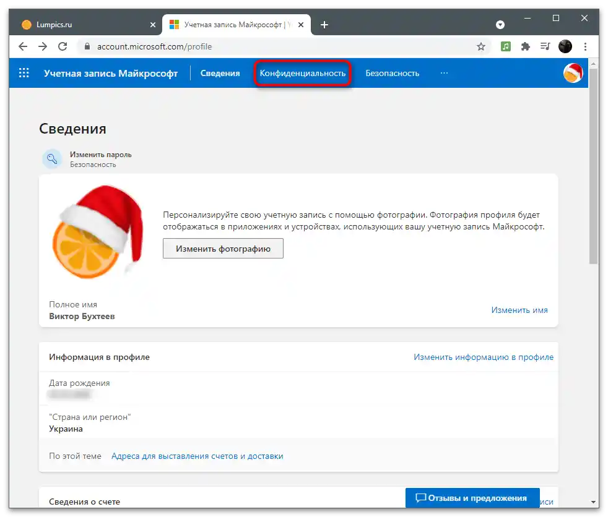Image resolution: width=608 pixels, height=517 pixels.
Task: Click the Учетная запись Майкрософт header title
Action: [x=110, y=73]
